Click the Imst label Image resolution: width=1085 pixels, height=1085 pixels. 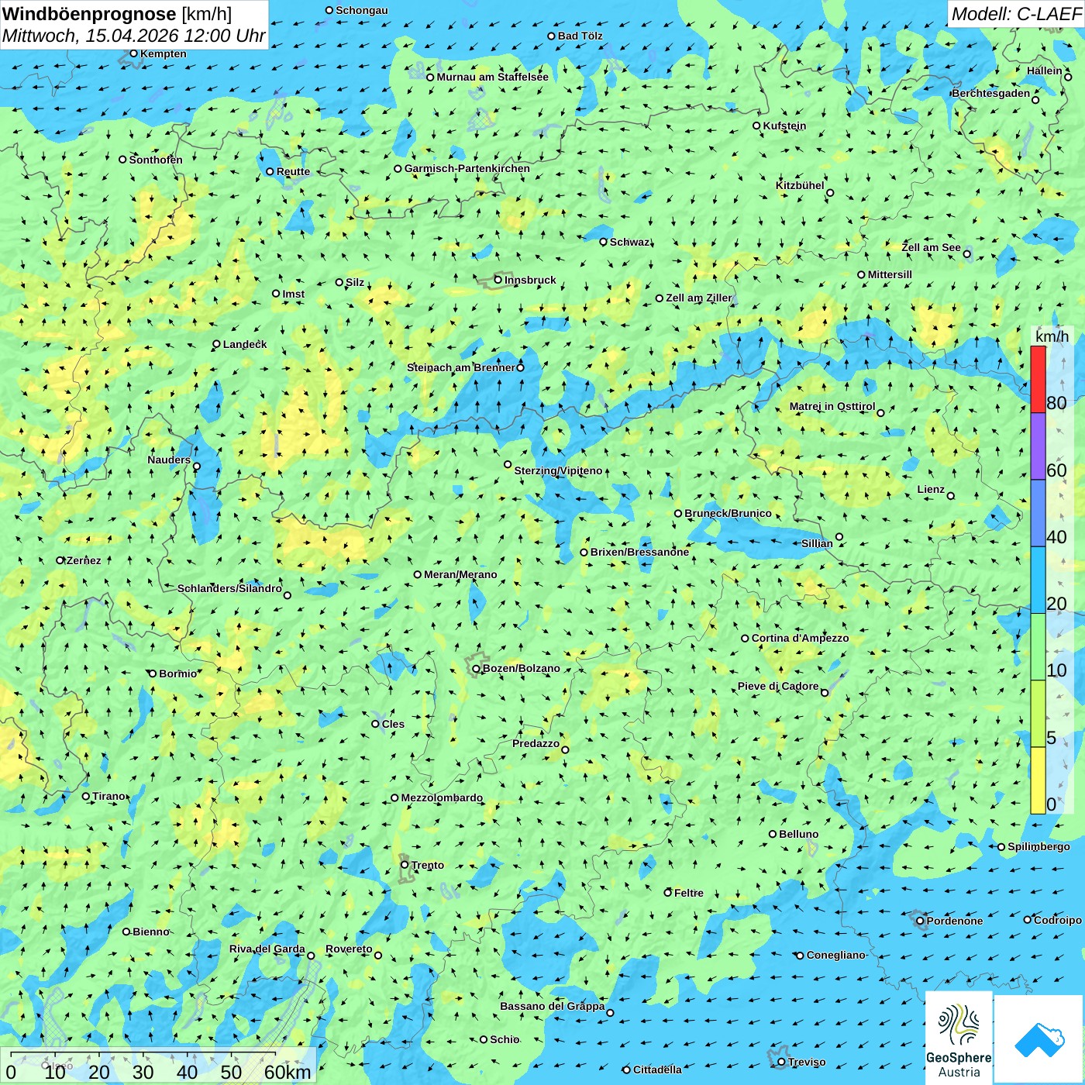pyautogui.click(x=294, y=294)
